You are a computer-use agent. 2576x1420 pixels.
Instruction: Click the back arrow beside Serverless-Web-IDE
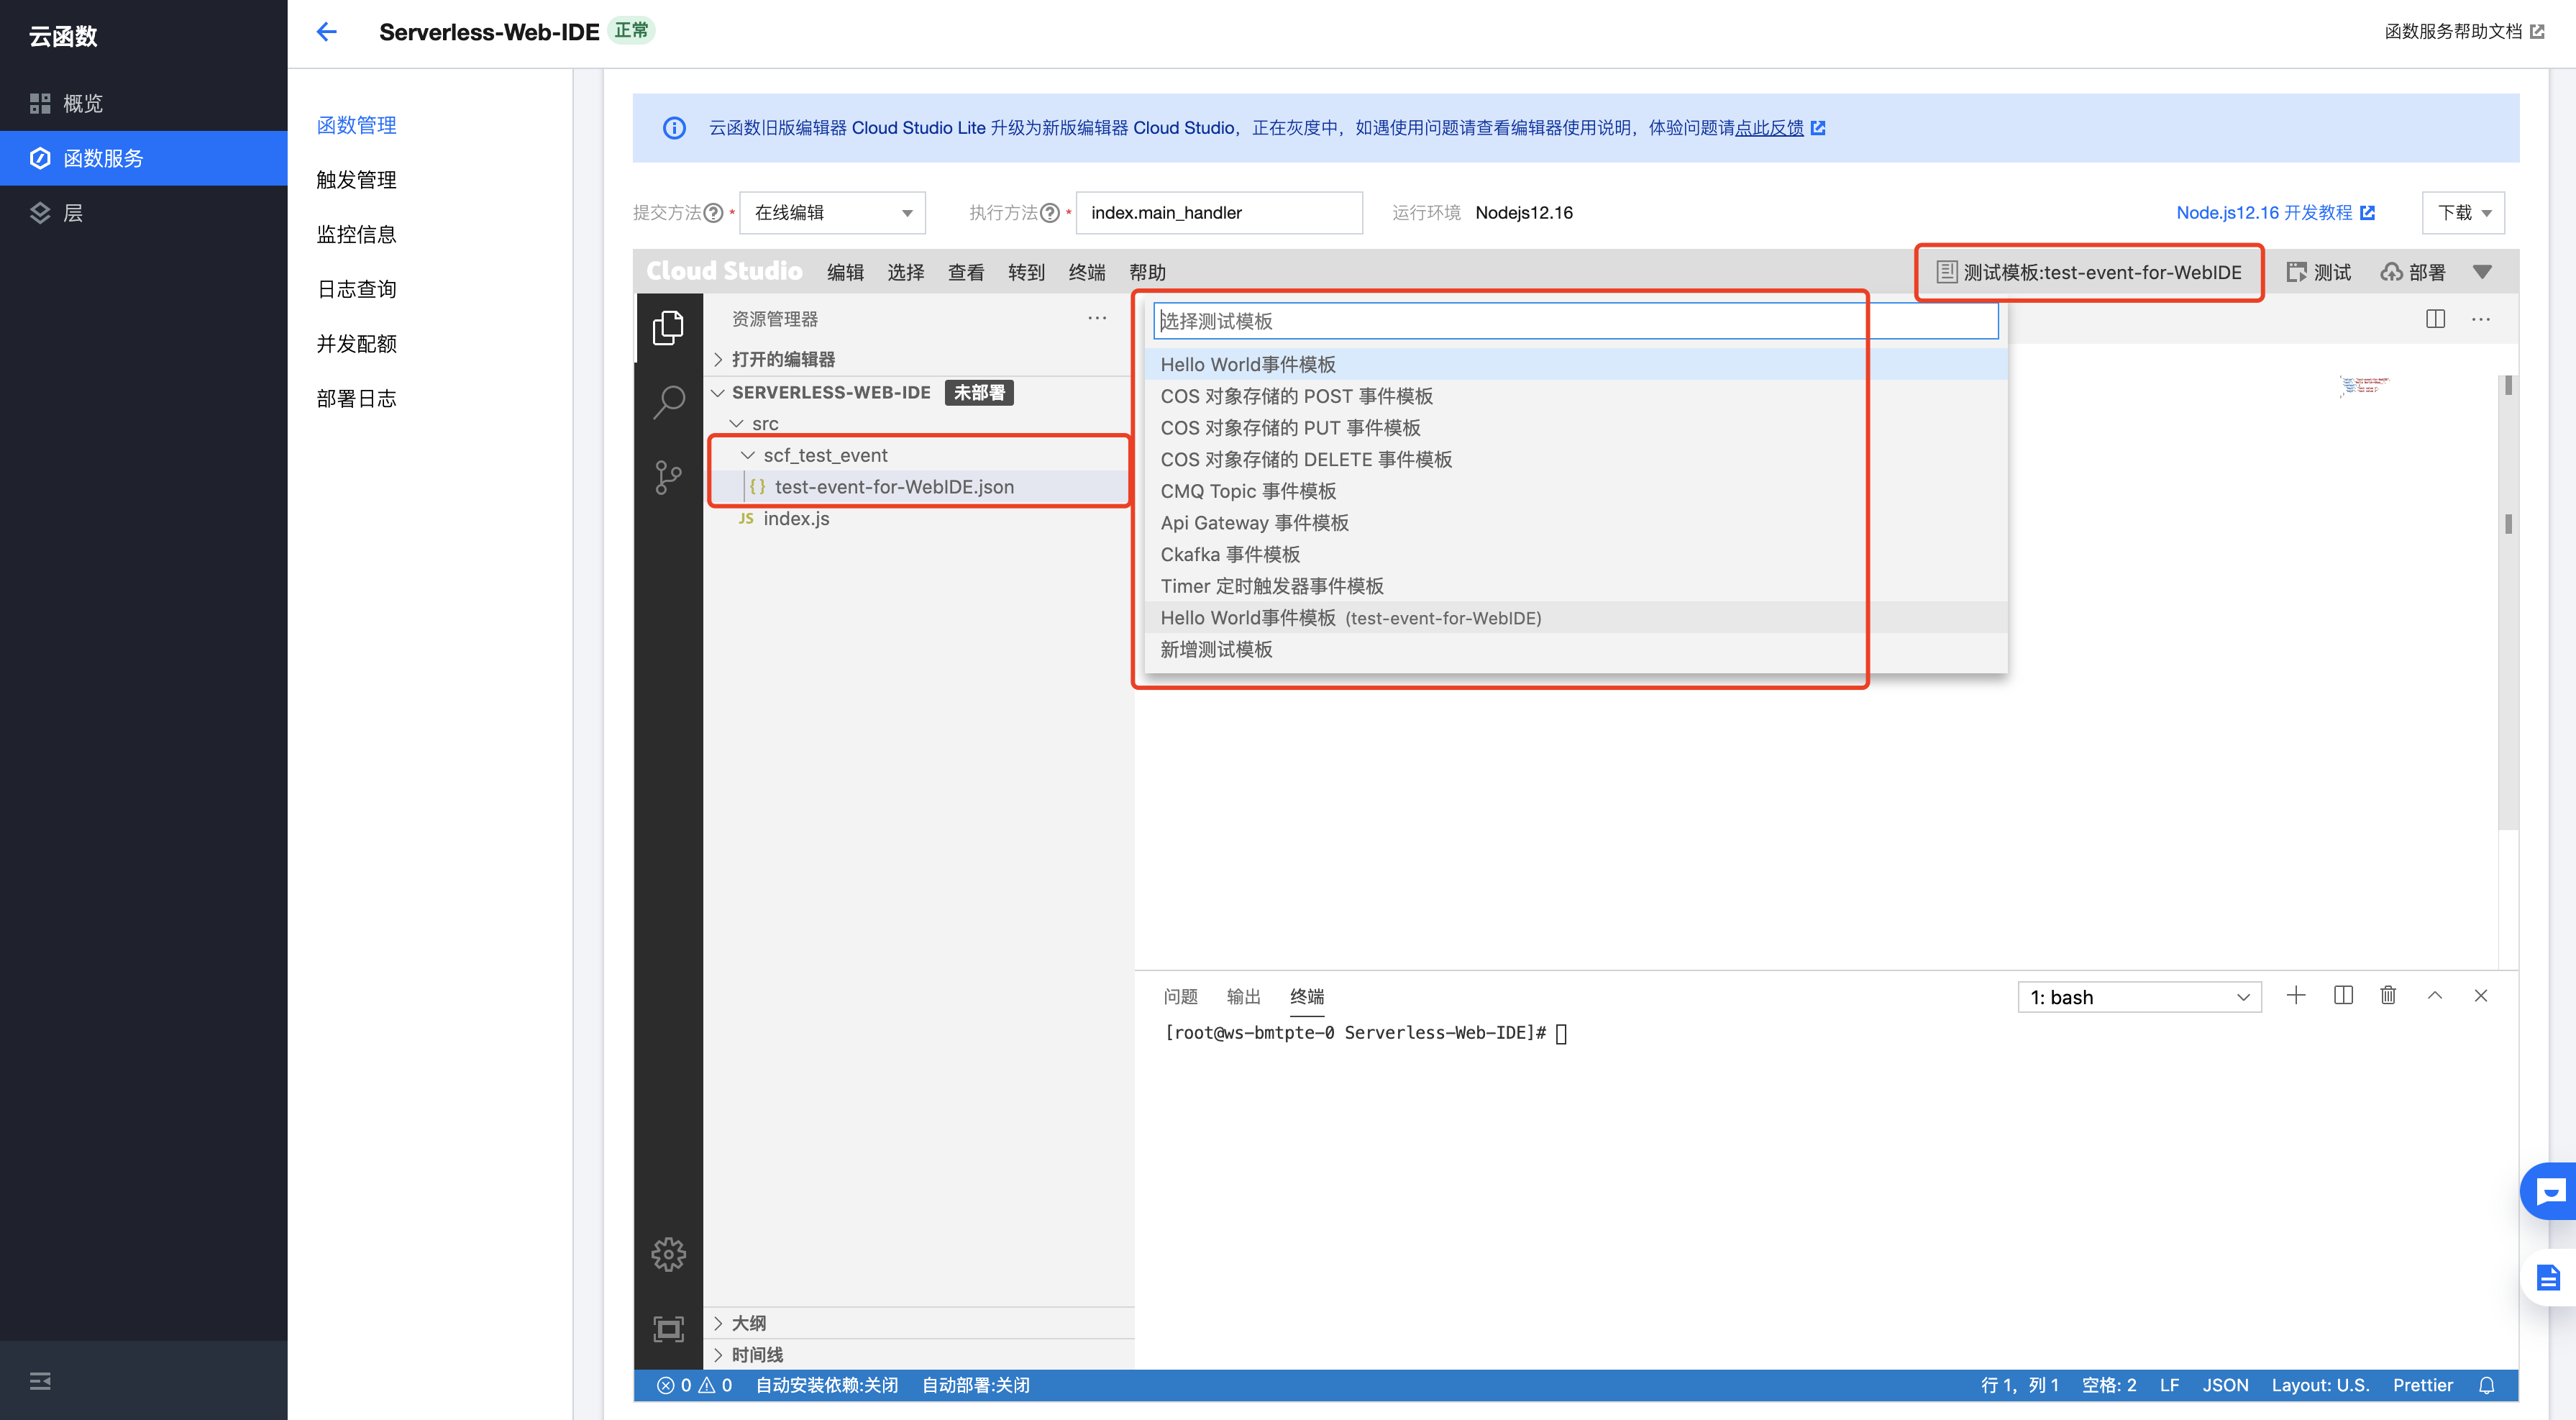pos(326,32)
